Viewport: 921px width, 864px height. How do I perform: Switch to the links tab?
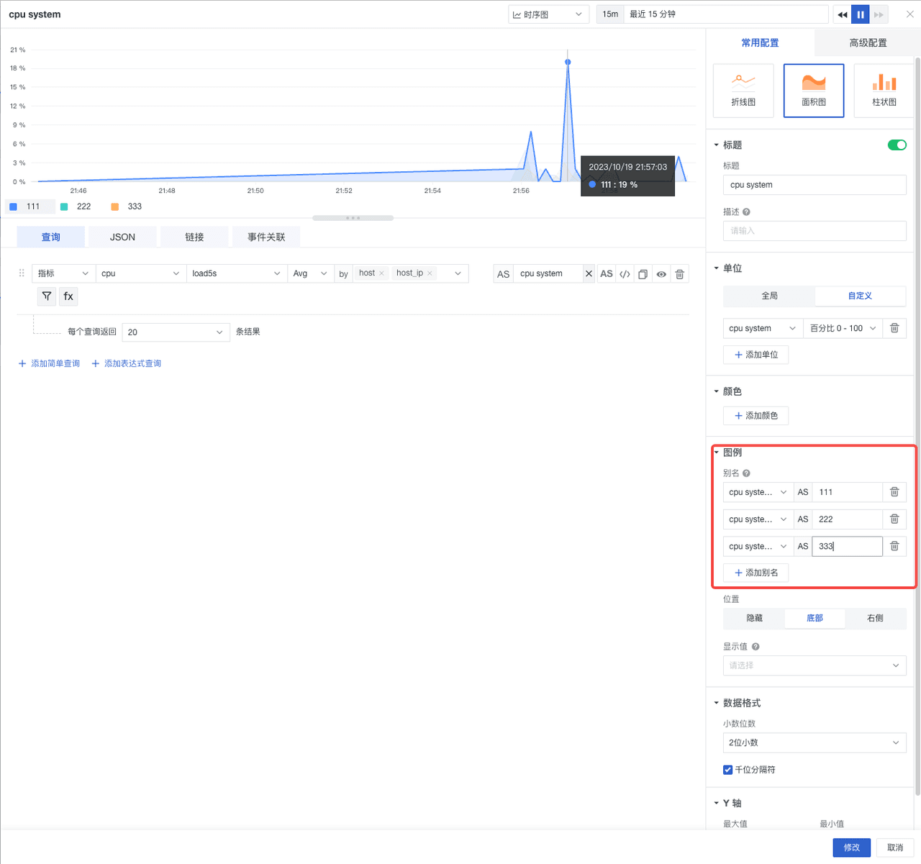(194, 237)
